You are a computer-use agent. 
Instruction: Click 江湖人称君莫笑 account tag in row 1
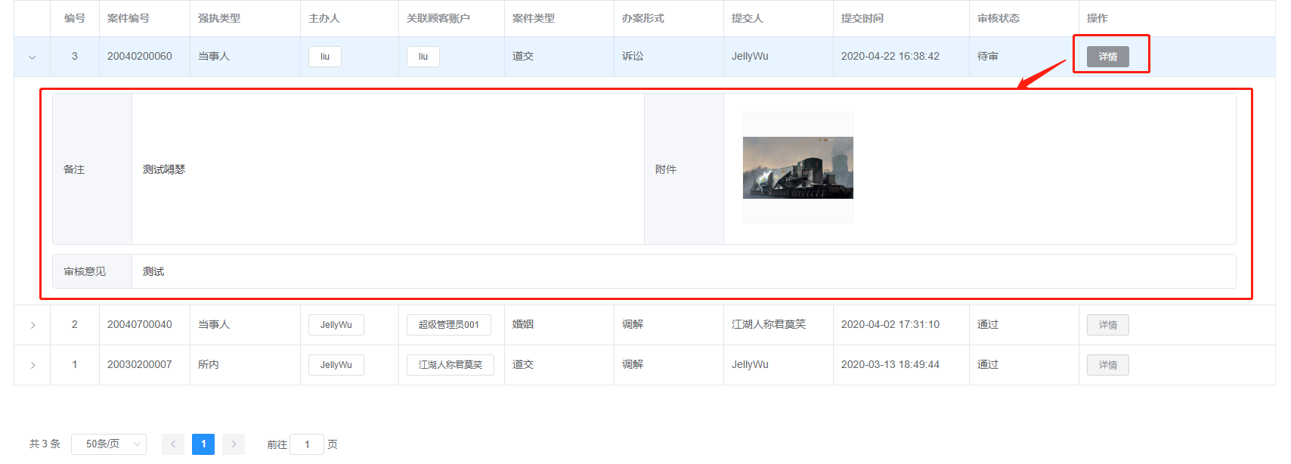(x=450, y=365)
